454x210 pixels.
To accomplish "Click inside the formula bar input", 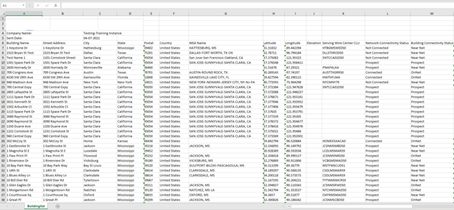I will point(257,6).
